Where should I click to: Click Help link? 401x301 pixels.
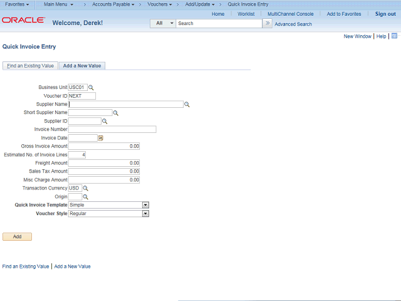(381, 36)
